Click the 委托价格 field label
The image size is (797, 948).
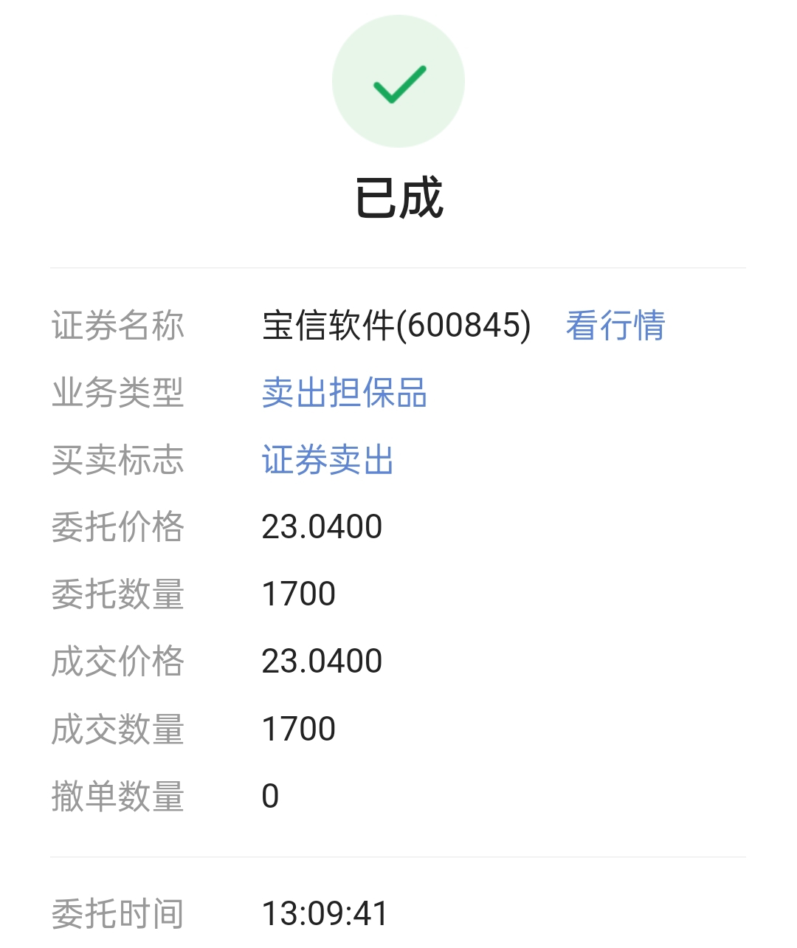tap(118, 527)
